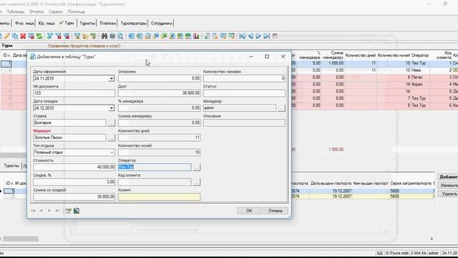Click into the № документа field
The height and width of the screenshot is (258, 458).
(x=74, y=93)
